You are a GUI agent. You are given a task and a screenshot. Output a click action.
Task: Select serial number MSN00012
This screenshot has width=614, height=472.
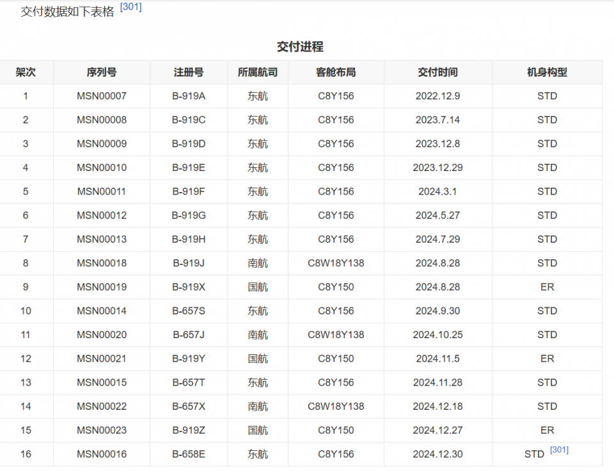[102, 216]
